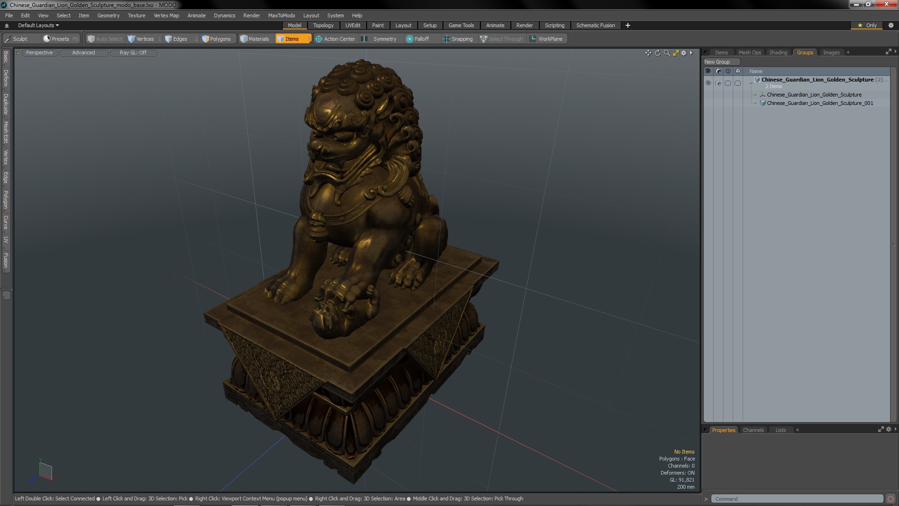Toggle Ray GL Off button

[x=133, y=52]
